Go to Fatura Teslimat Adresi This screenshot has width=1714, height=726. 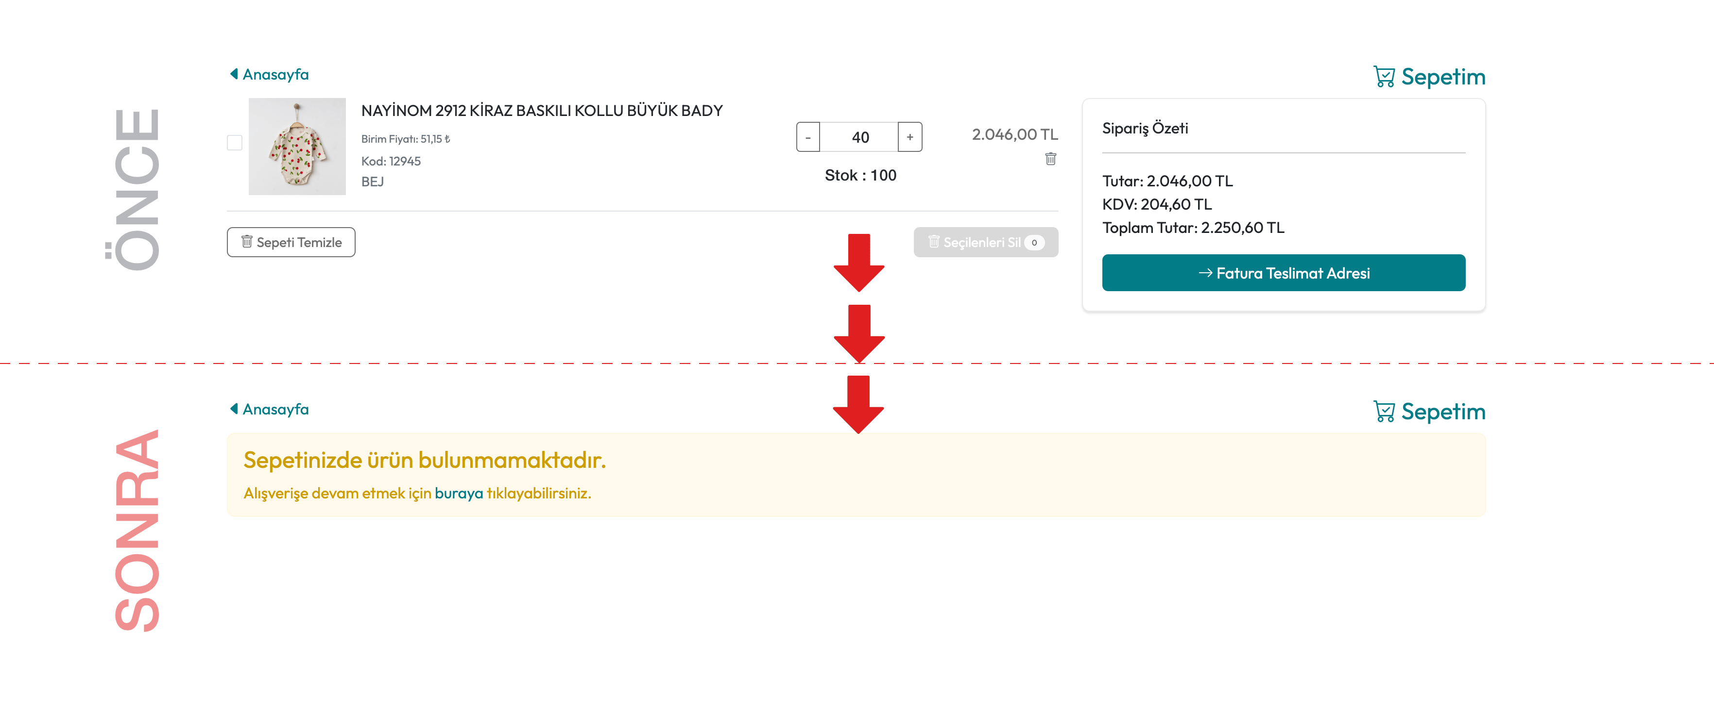click(x=1283, y=273)
